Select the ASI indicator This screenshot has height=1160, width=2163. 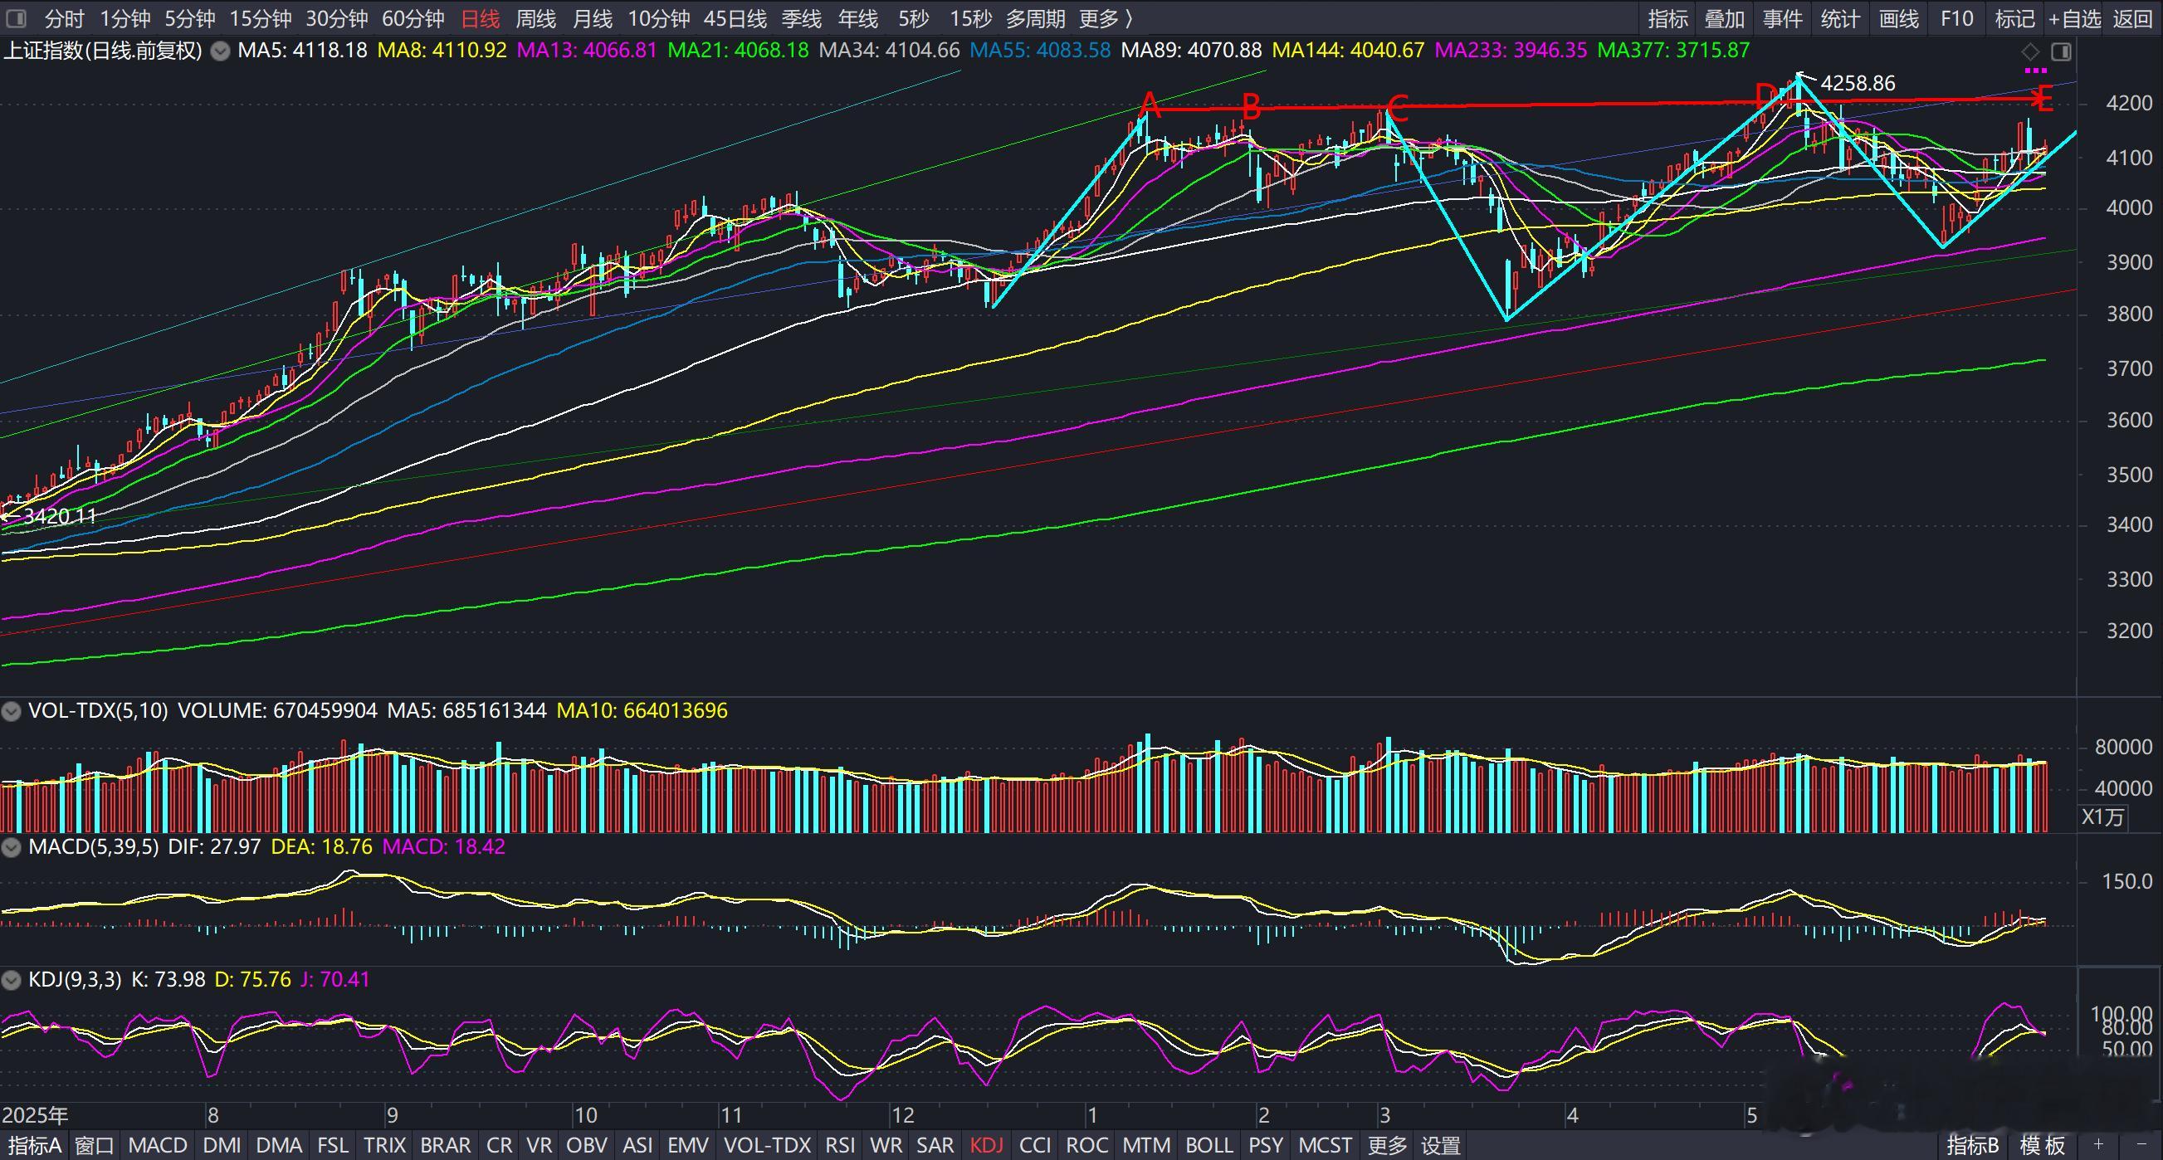(637, 1145)
